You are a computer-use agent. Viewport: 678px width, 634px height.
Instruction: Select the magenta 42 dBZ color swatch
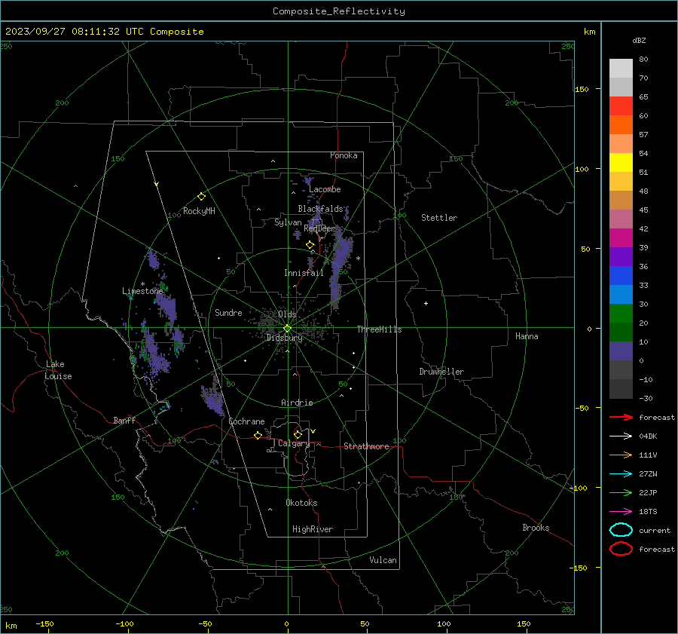point(621,237)
